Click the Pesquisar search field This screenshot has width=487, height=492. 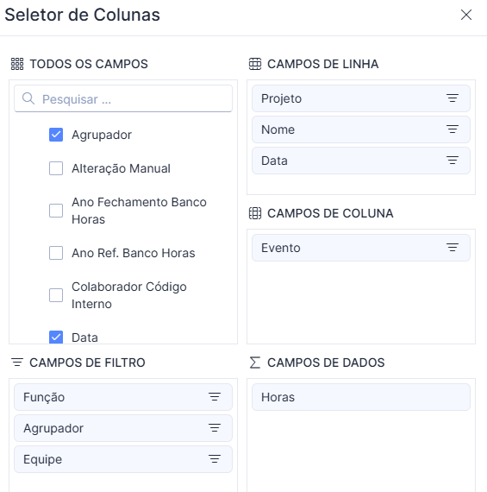tap(123, 98)
